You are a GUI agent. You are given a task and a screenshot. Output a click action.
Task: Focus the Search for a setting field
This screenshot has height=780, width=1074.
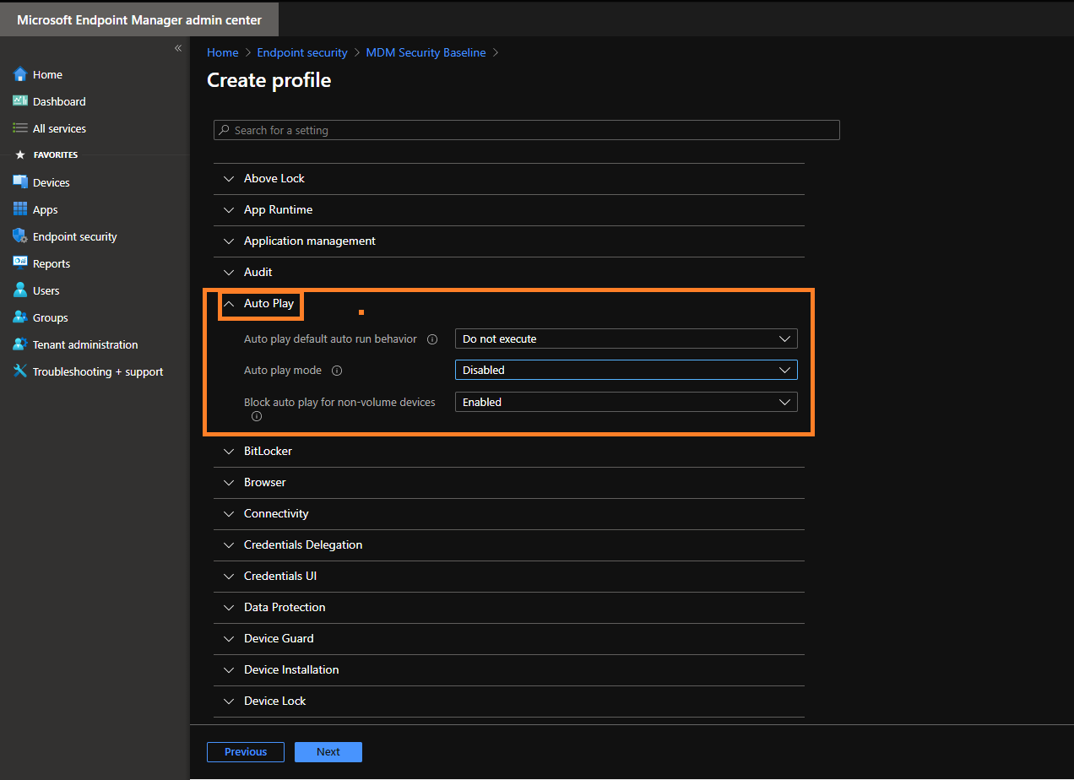(x=527, y=130)
